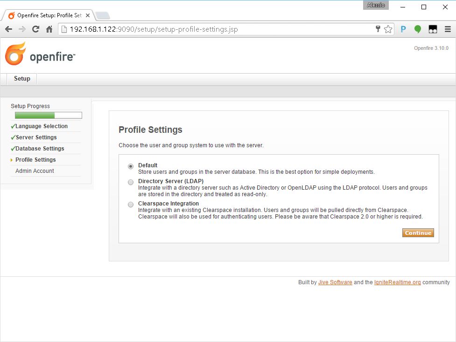
Task: Select Clearspace Integration radio button
Action: (x=131, y=205)
